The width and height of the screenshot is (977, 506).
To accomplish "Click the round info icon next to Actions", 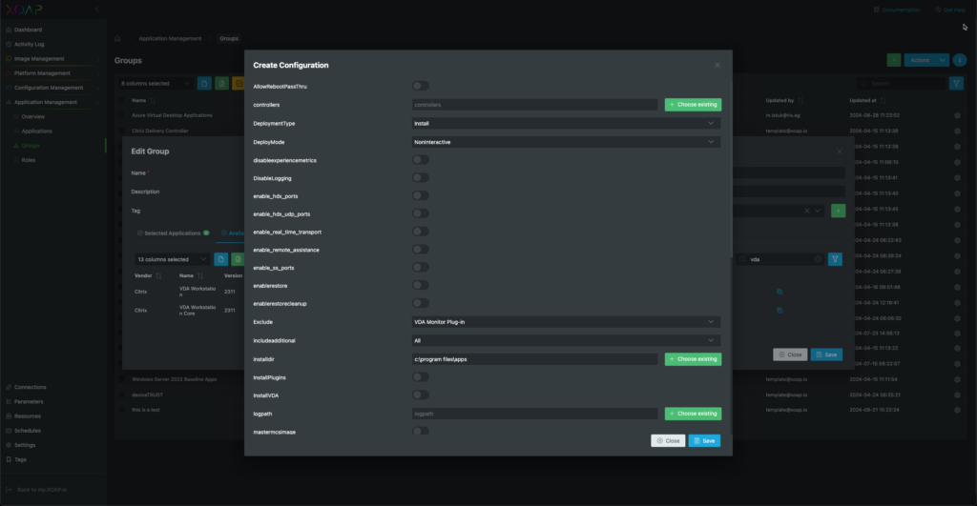I will tap(960, 60).
